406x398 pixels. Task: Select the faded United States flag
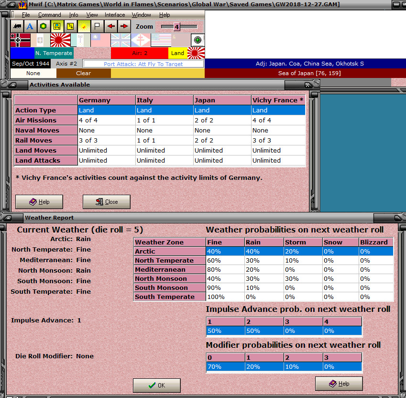161,40
